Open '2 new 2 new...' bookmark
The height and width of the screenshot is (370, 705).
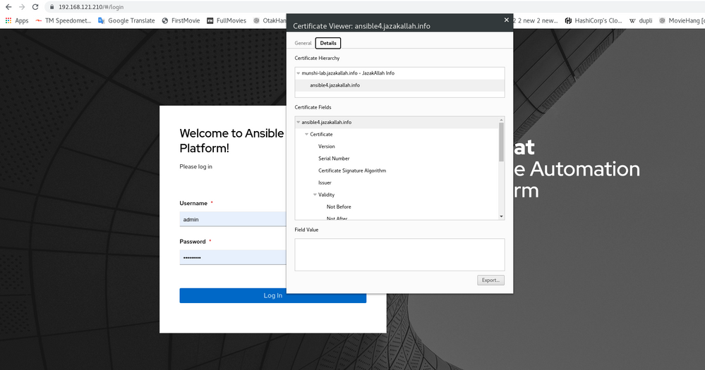point(536,20)
